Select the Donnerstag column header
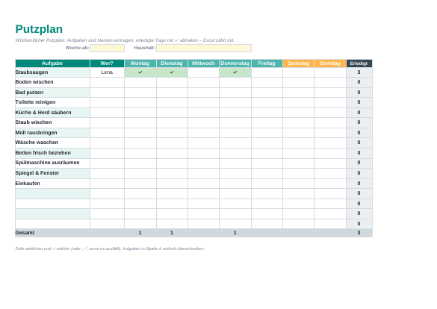This screenshot has height=309, width=437. click(x=235, y=63)
